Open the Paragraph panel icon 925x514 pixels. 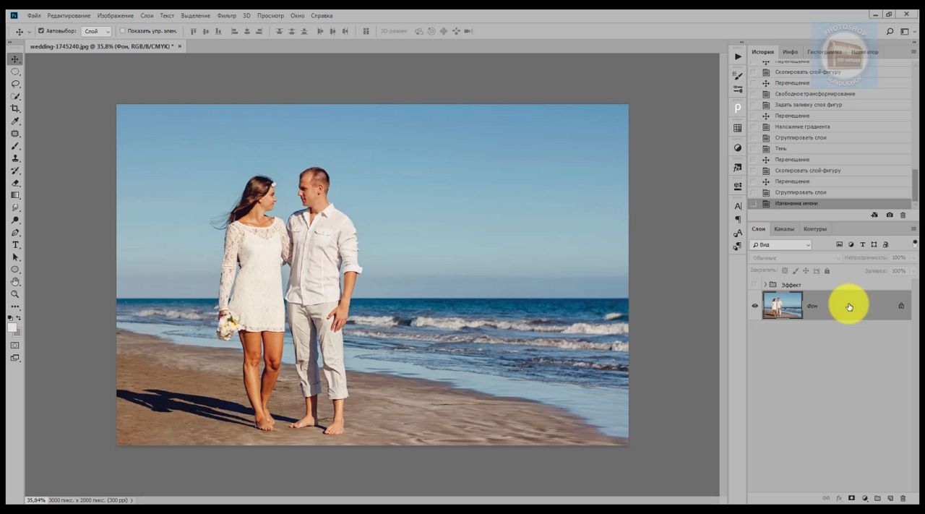tap(737, 219)
